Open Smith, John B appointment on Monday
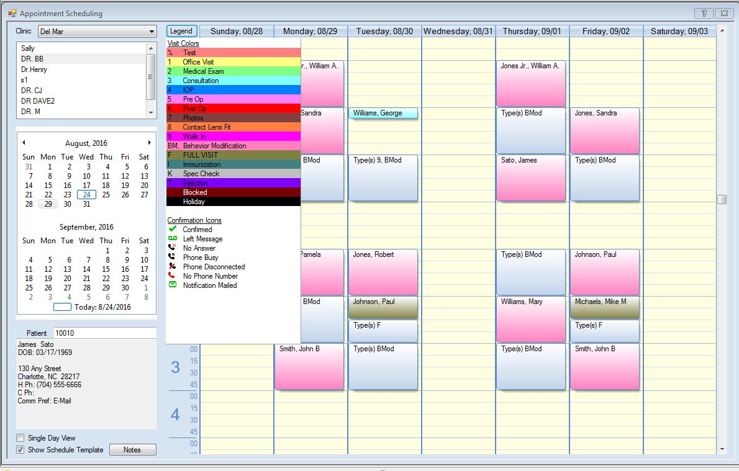Image resolution: width=739 pixels, height=471 pixels. (x=309, y=366)
